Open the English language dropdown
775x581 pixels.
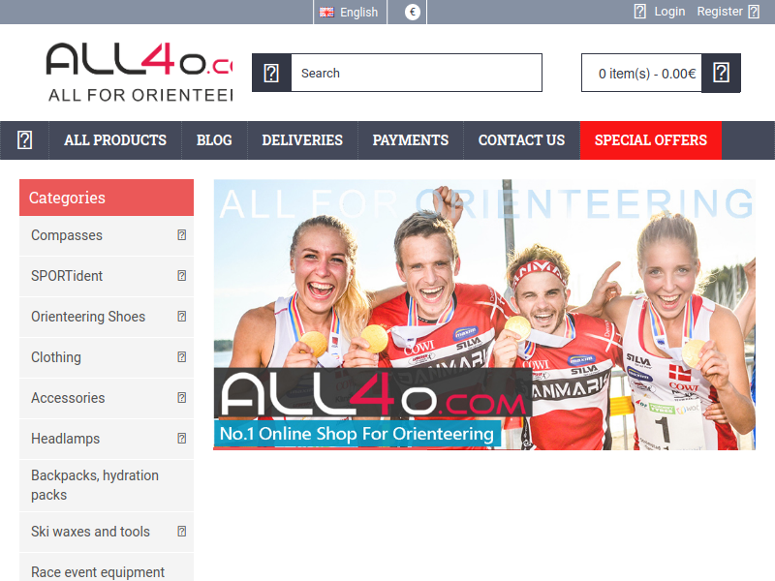[350, 12]
